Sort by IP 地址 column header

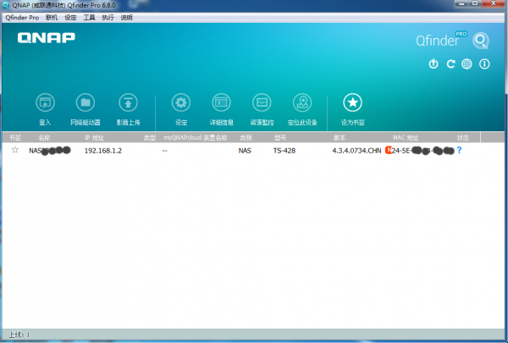click(x=94, y=137)
